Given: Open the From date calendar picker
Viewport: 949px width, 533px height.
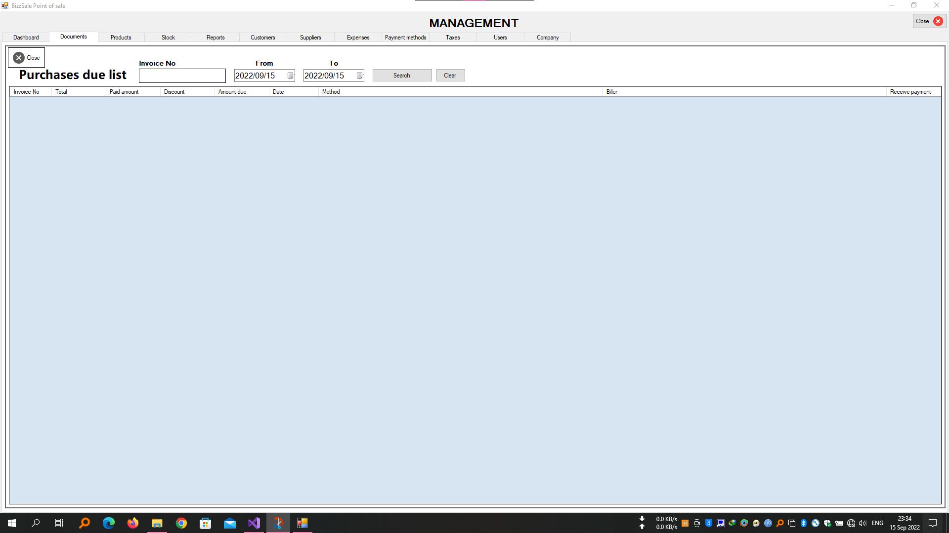Looking at the screenshot, I should click(290, 76).
